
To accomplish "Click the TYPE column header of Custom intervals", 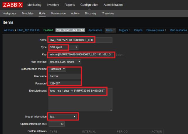I will 53,132.
